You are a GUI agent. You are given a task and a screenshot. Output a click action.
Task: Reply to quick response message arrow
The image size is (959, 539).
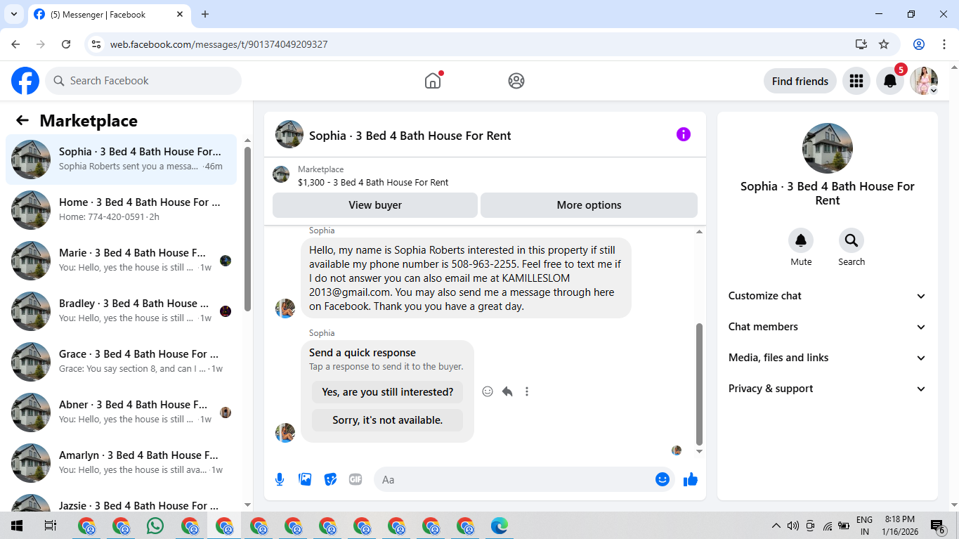(x=507, y=391)
